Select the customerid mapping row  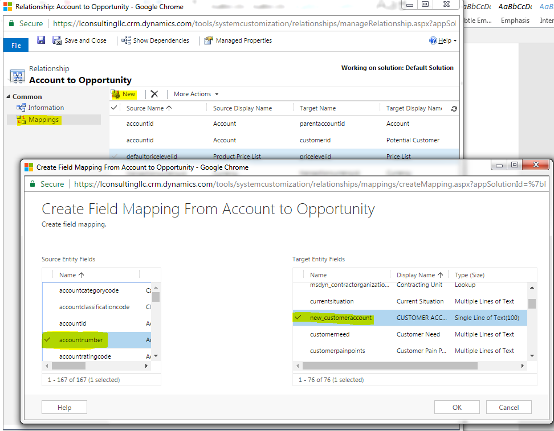click(x=284, y=140)
